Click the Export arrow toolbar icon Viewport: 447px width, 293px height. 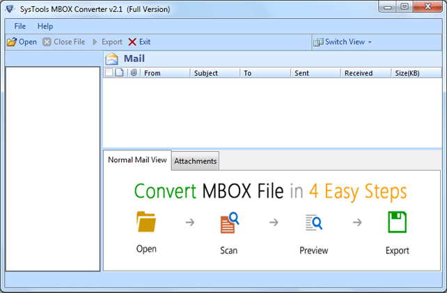click(95, 42)
